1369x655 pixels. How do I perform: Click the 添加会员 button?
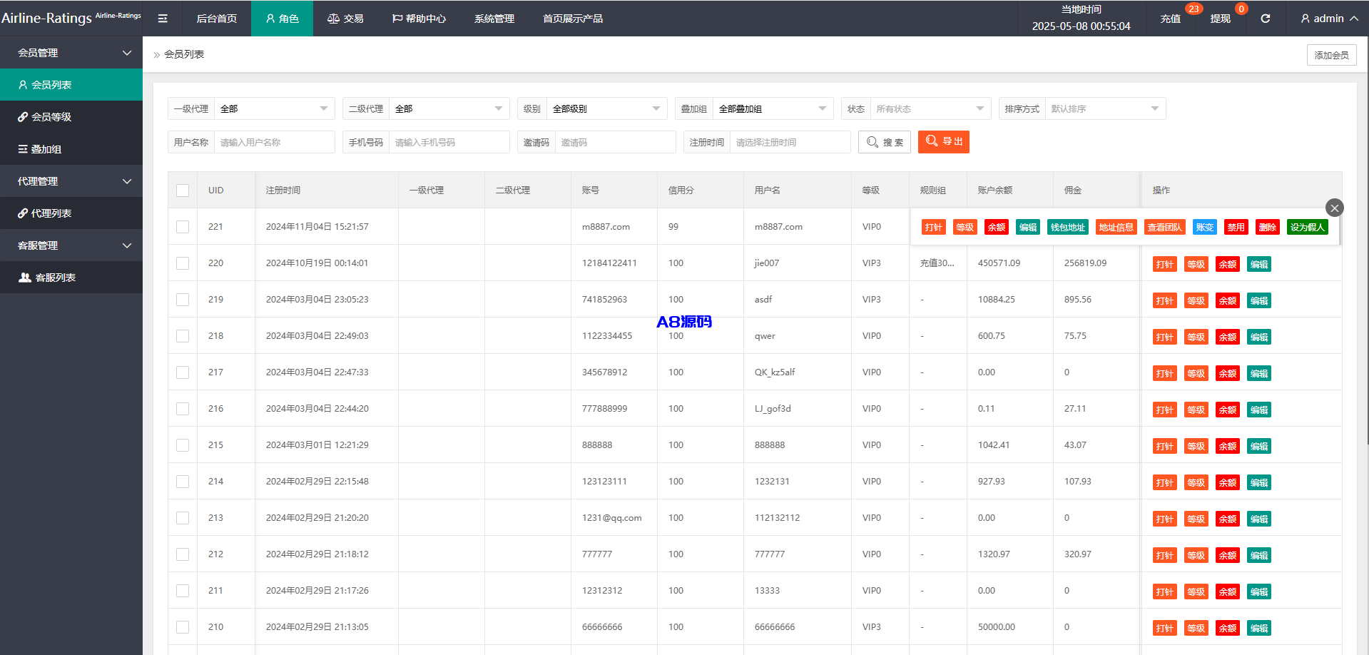click(1332, 55)
